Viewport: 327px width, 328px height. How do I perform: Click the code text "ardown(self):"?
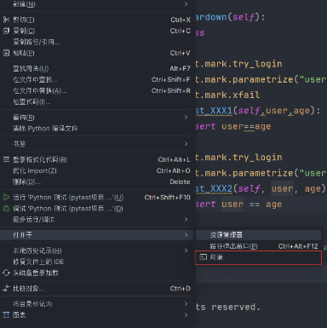coord(230,17)
